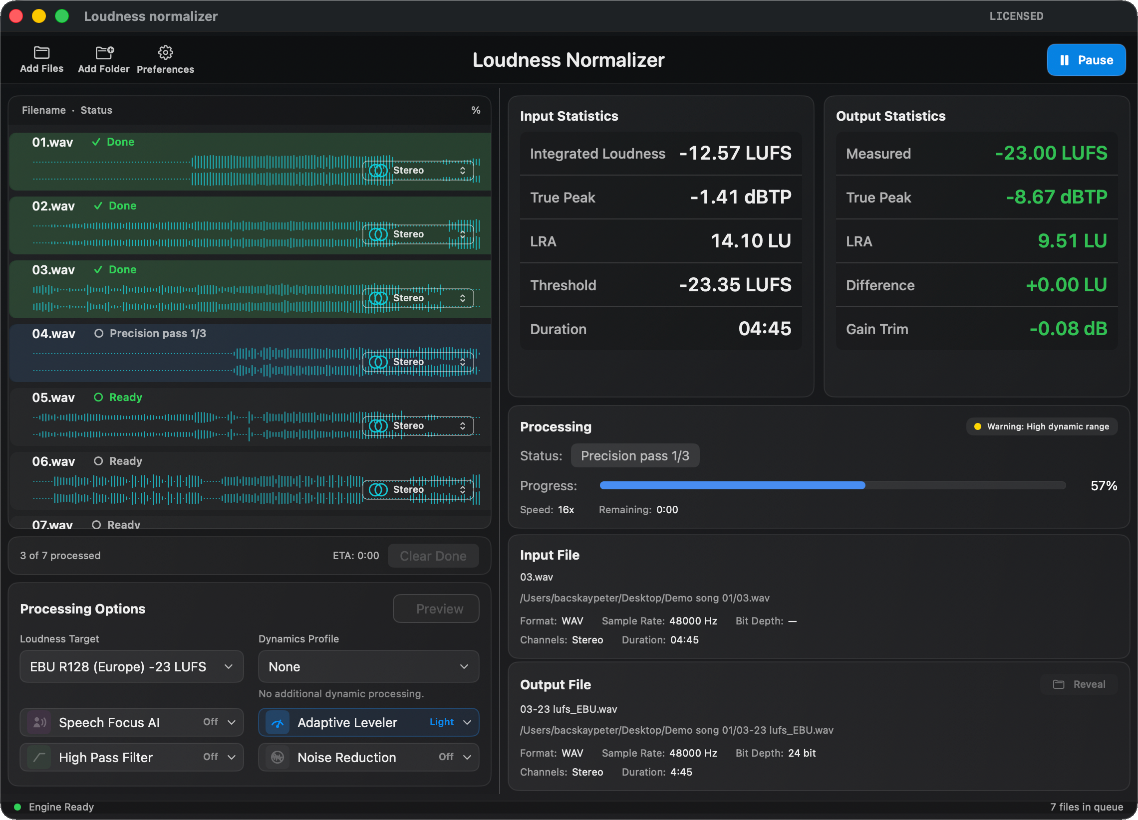
Task: Expand Speech Focus AI Off menu
Action: [219, 722]
